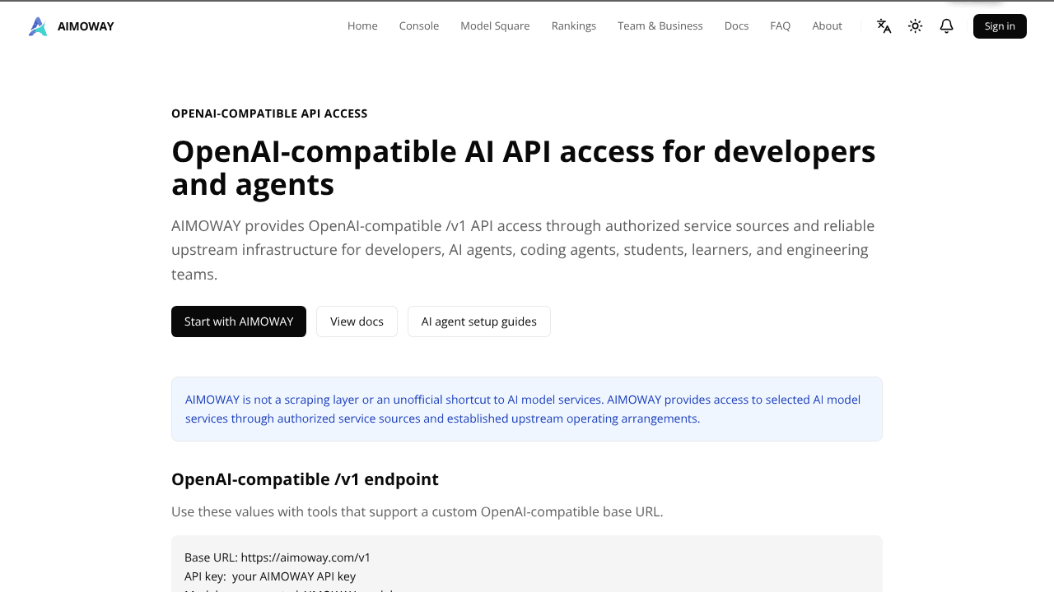Open AI agent setup guides
Screen dimensions: 1054x592
(479, 321)
